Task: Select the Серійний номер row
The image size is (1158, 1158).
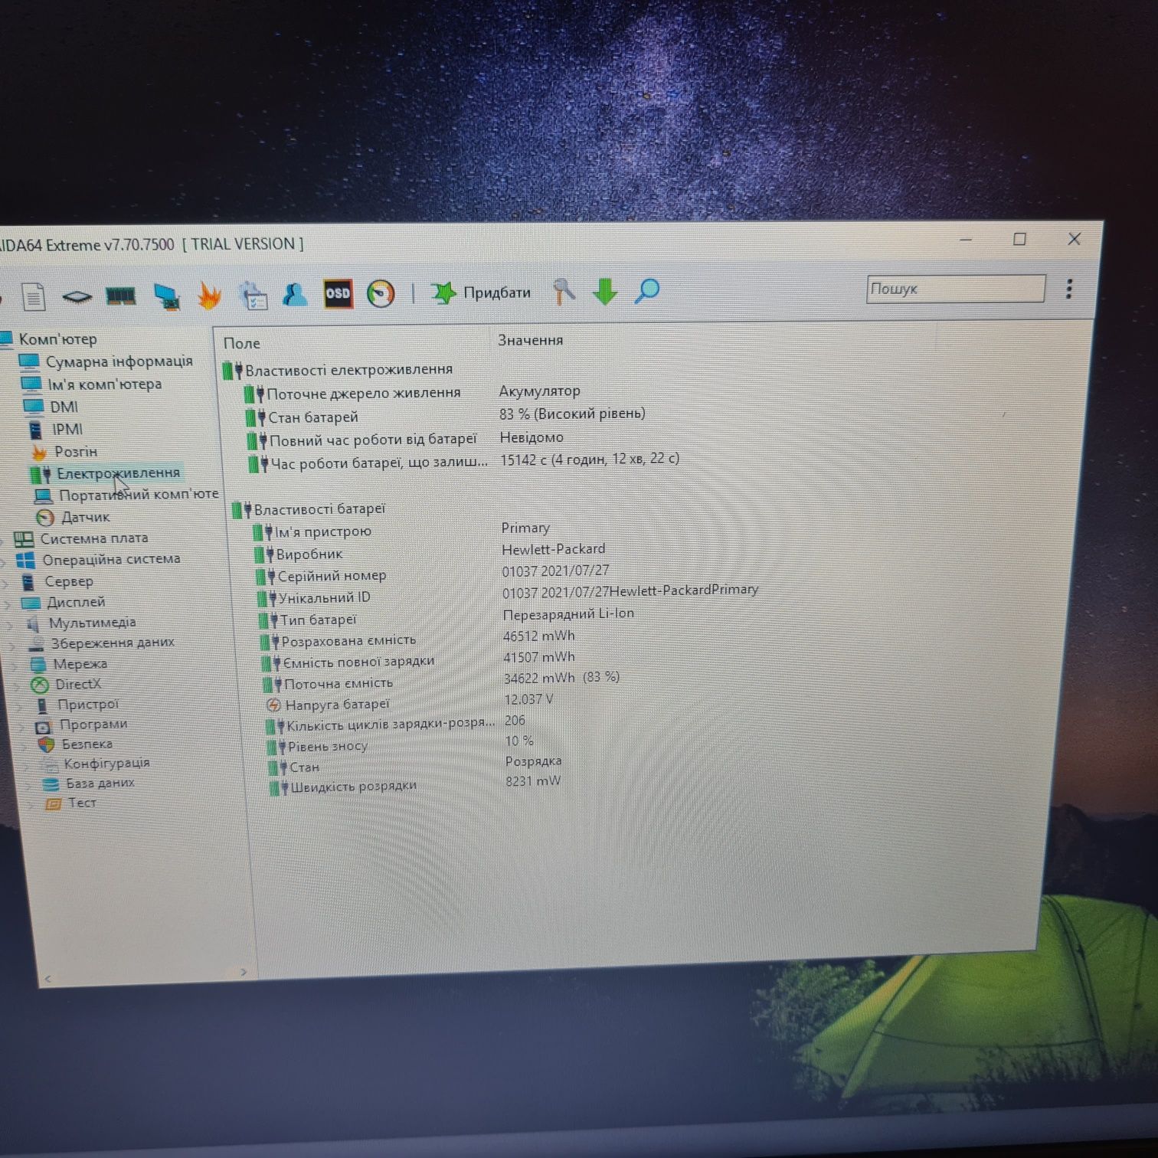Action: [433, 574]
